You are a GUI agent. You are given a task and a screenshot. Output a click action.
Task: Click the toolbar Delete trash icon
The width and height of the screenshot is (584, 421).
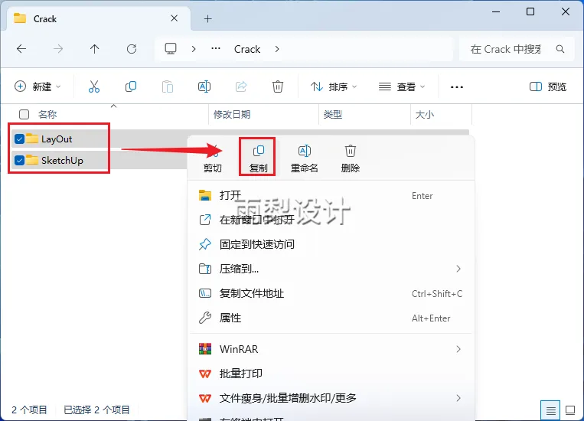pyautogui.click(x=278, y=86)
